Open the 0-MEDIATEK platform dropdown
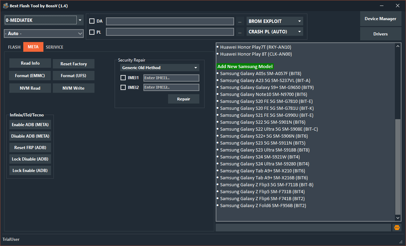 (80, 20)
